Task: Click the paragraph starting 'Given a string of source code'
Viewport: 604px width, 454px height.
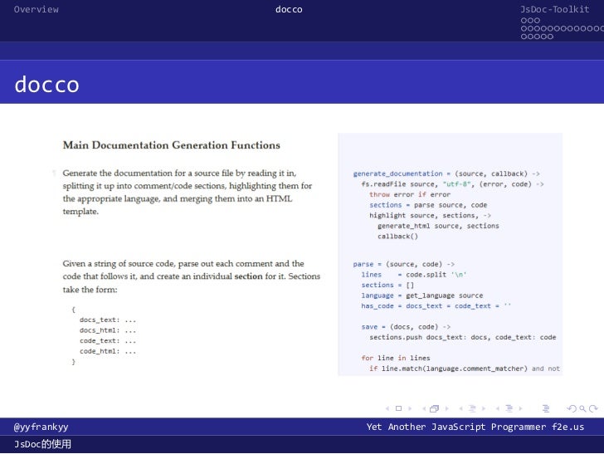Action: click(192, 276)
